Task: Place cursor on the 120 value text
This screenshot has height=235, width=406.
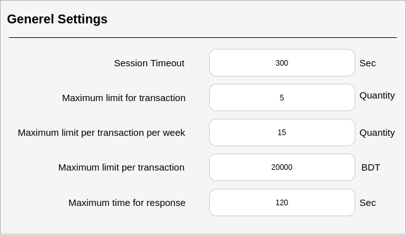Action: coord(282,203)
